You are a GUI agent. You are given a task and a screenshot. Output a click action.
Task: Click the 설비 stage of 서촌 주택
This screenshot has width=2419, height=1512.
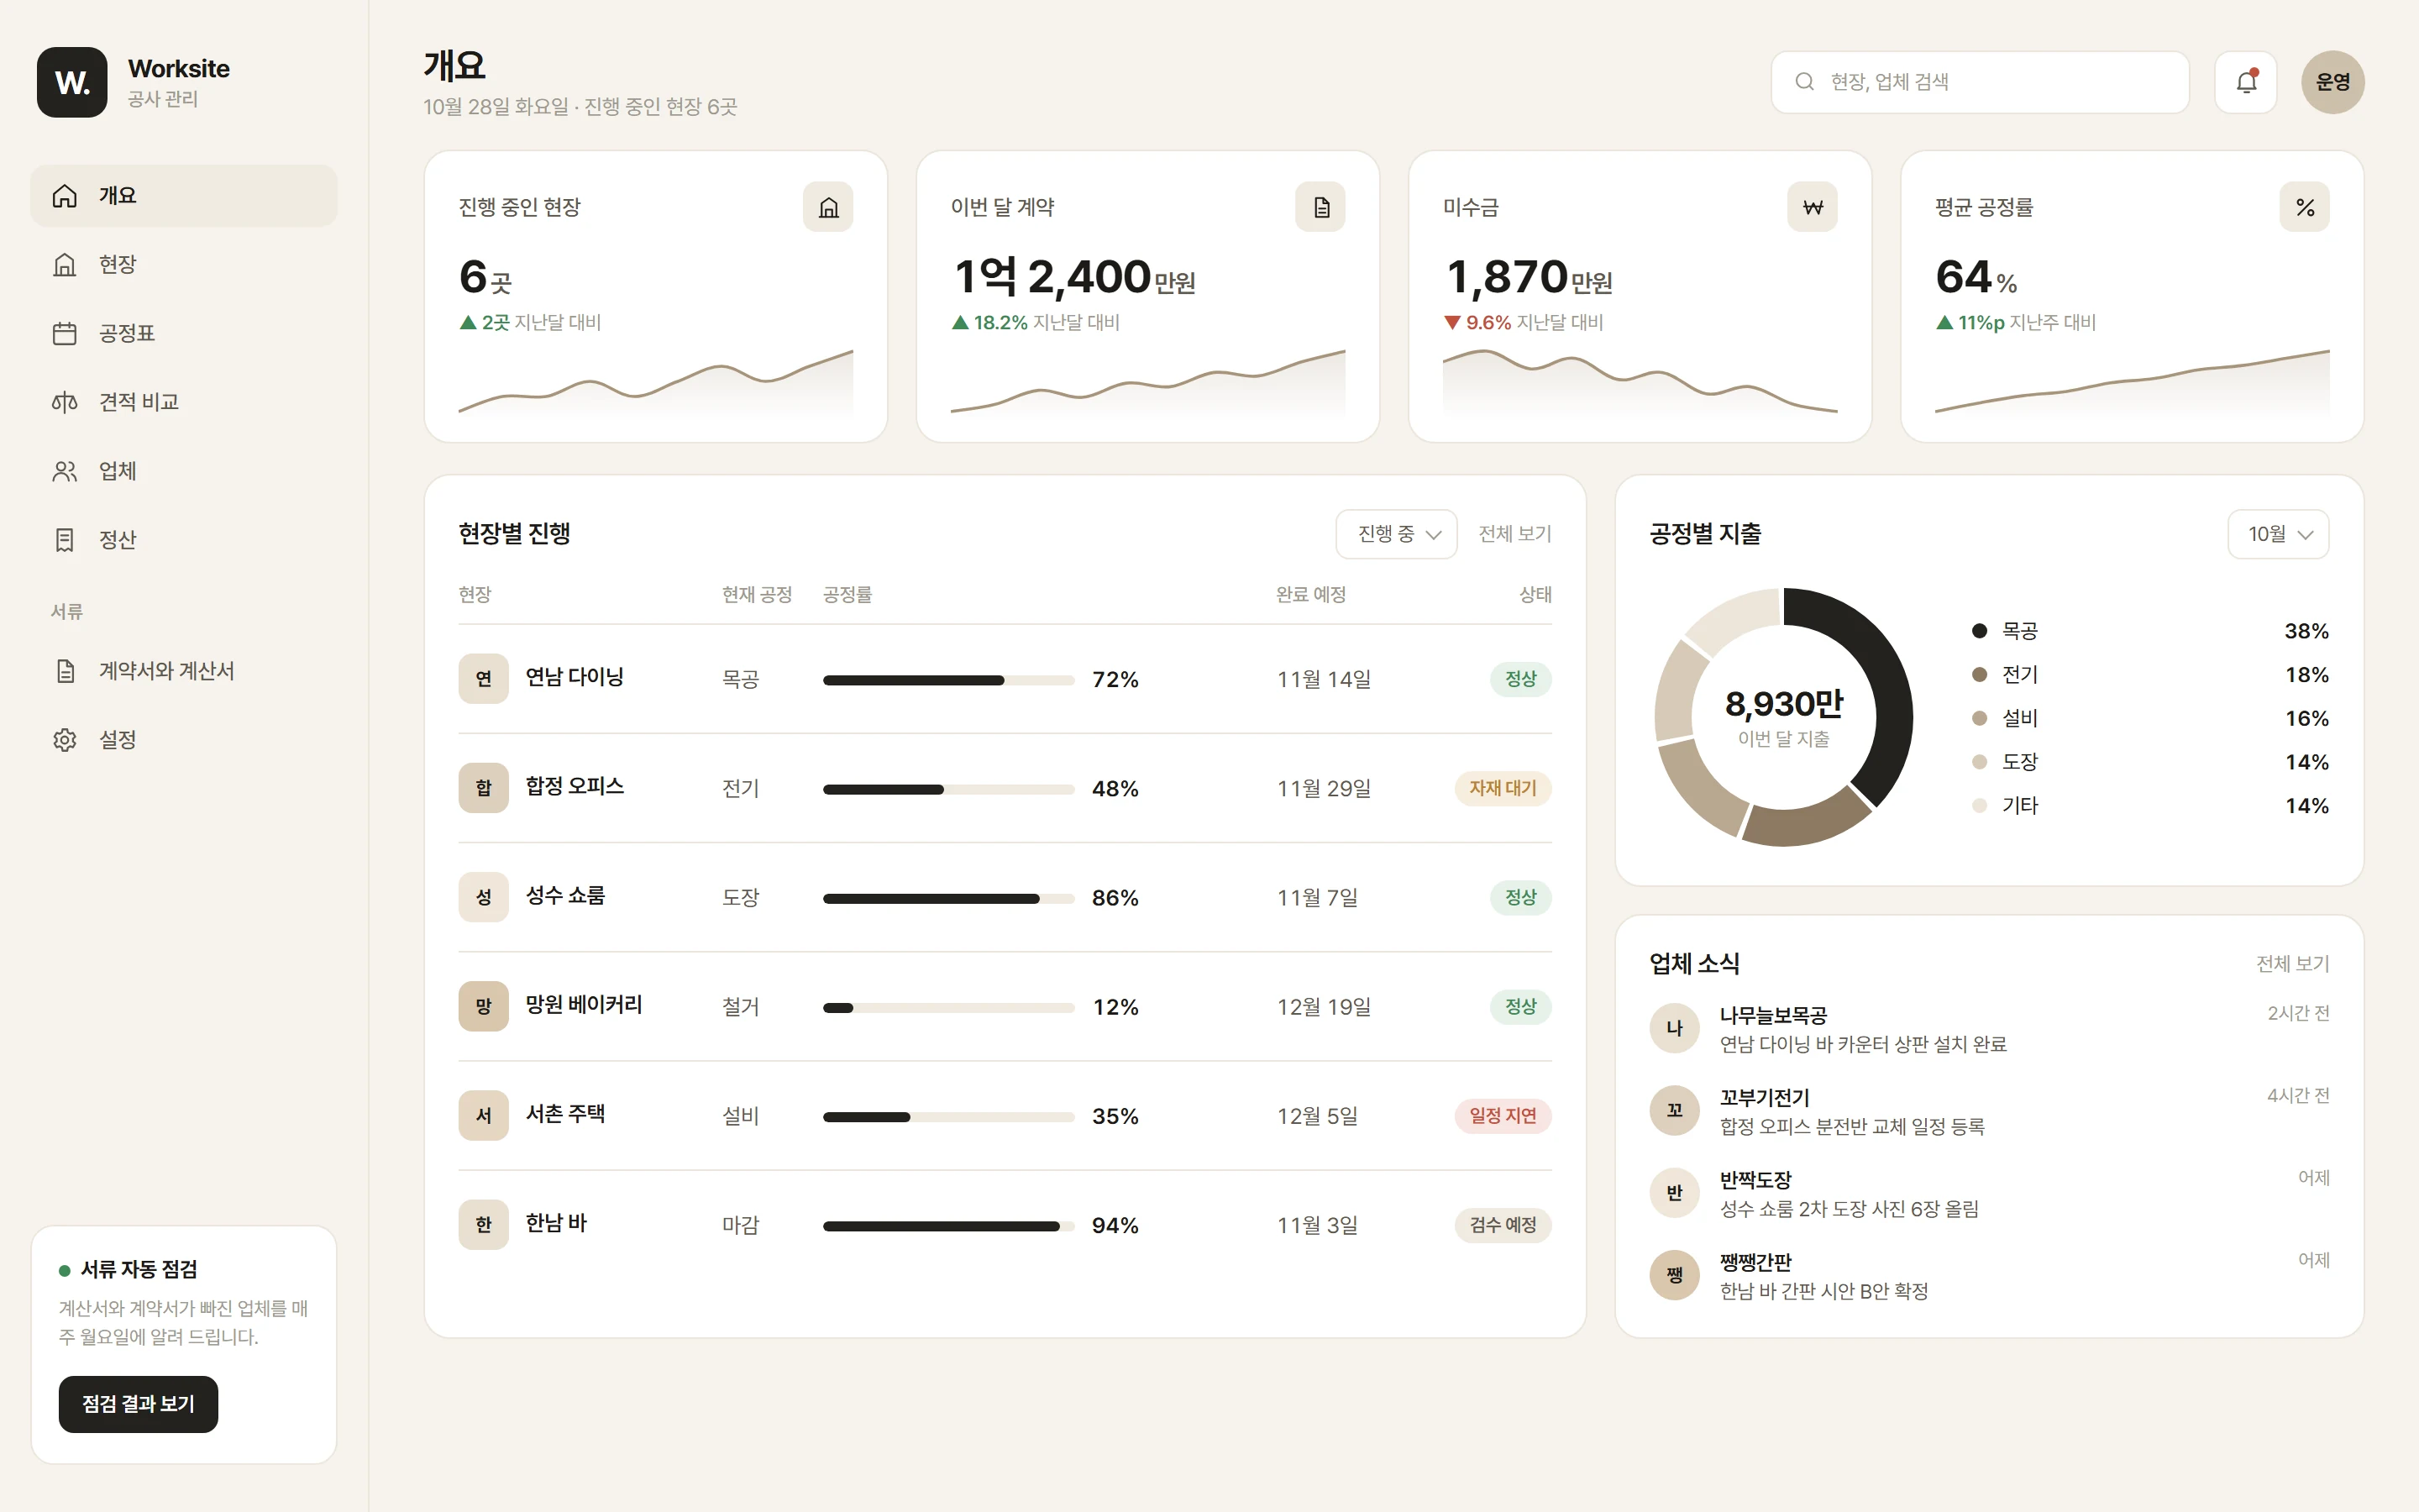click(741, 1116)
